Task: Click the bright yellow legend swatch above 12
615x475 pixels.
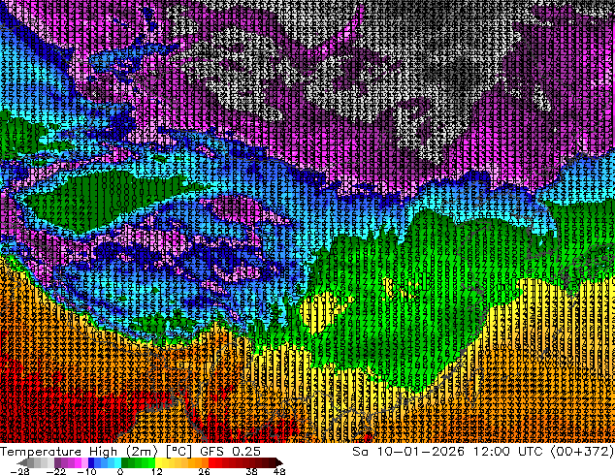Action: 158,462
